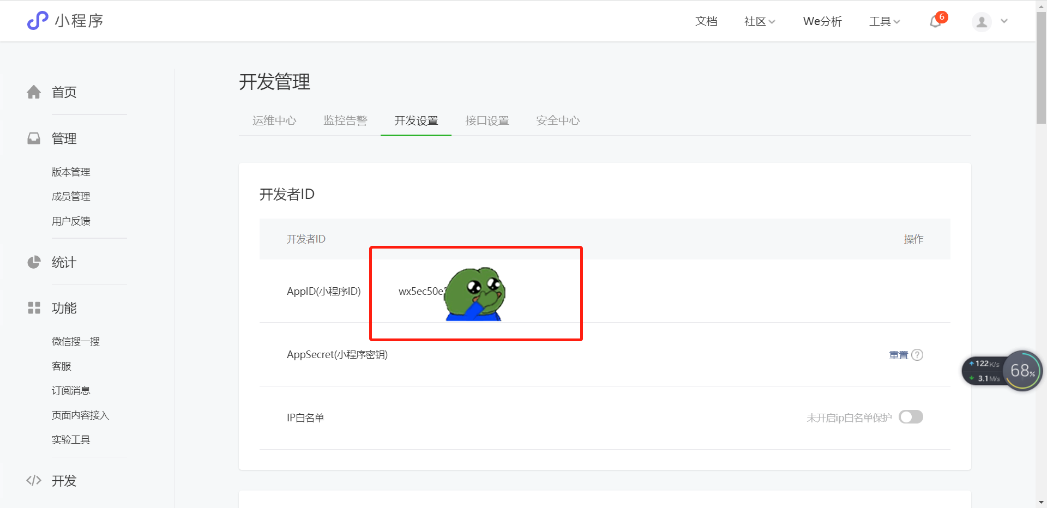Click the 统计 sidebar heading
The height and width of the screenshot is (508, 1047).
click(x=64, y=262)
